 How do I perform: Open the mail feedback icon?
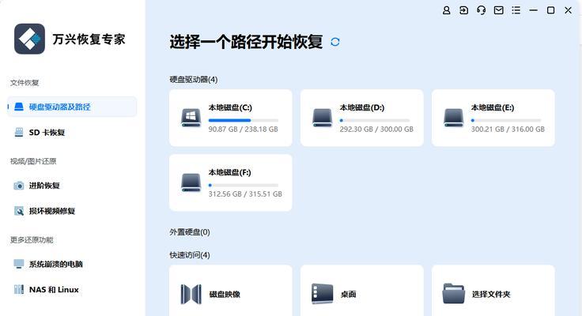[498, 10]
